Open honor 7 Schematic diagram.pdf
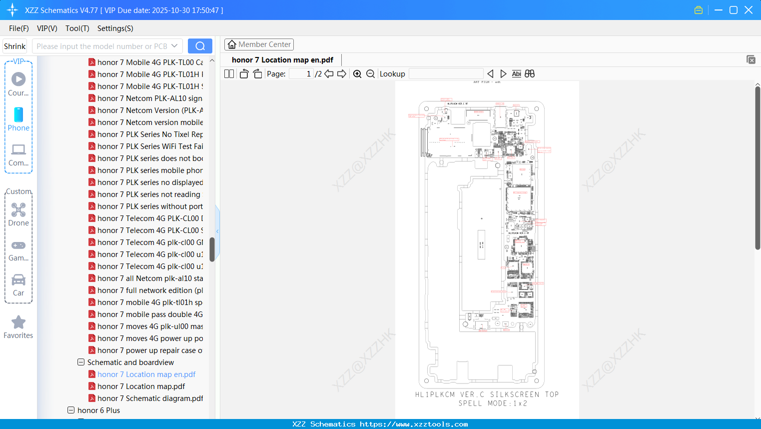This screenshot has width=761, height=429. click(x=150, y=398)
